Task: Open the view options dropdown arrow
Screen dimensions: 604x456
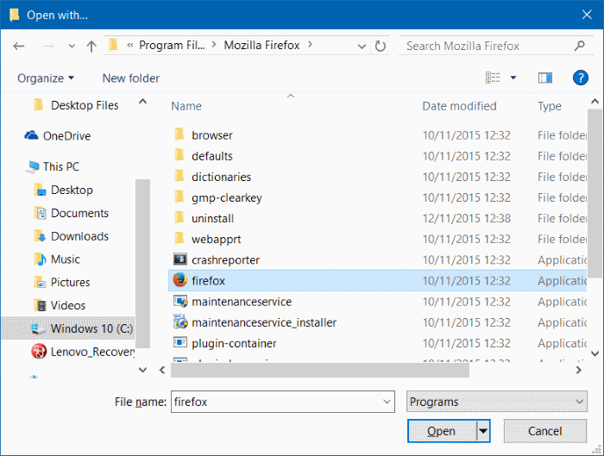Action: click(x=513, y=78)
